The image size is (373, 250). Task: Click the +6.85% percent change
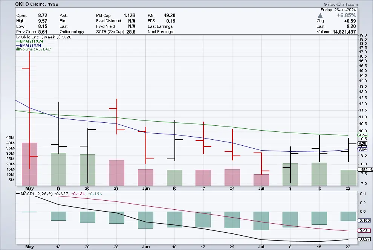tap(346, 15)
